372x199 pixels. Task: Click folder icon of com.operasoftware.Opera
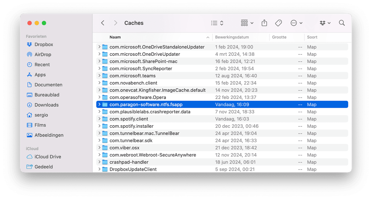tap(105, 97)
